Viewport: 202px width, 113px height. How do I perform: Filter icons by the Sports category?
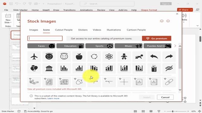(99, 46)
